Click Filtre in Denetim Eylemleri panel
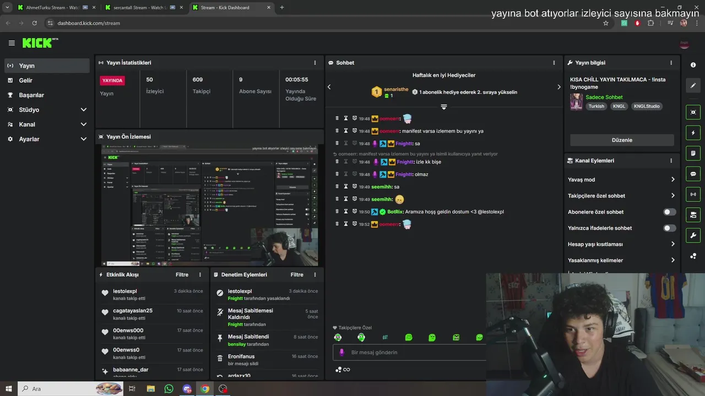The image size is (705, 396). pyautogui.click(x=297, y=274)
